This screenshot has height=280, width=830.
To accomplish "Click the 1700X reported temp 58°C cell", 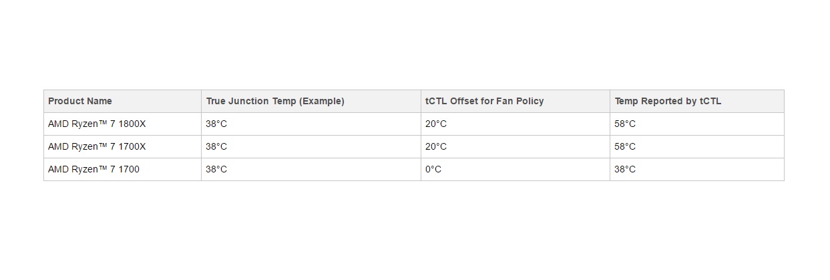I will (x=697, y=147).
